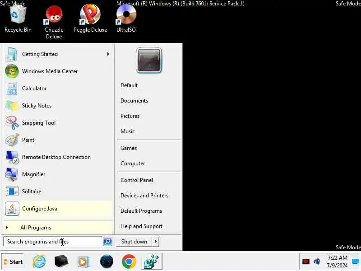Select the Sticky Notes label
This screenshot has height=271, width=361.
tap(37, 106)
